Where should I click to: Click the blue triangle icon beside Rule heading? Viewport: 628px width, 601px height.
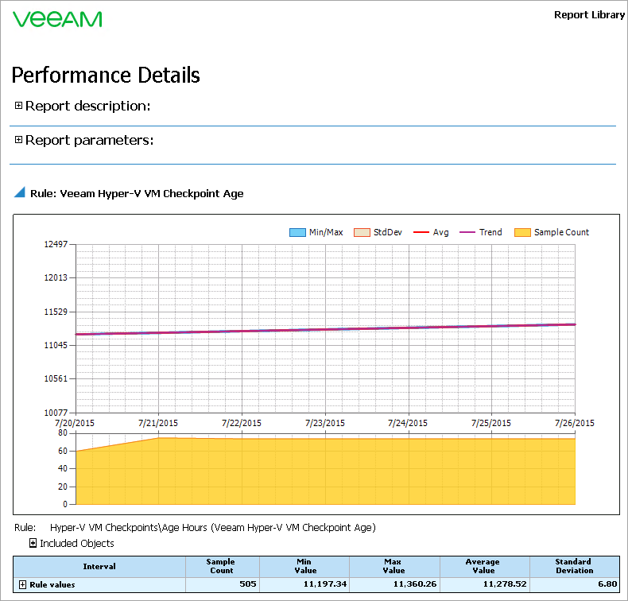[x=20, y=192]
